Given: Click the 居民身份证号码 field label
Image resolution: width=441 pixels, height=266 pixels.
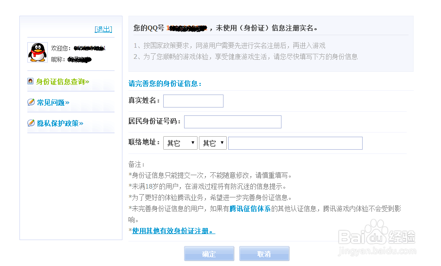Looking at the screenshot, I should pyautogui.click(x=154, y=121).
